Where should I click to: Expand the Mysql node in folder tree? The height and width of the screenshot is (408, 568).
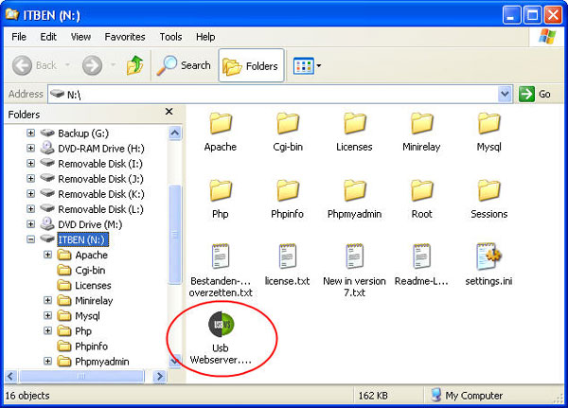click(x=48, y=315)
